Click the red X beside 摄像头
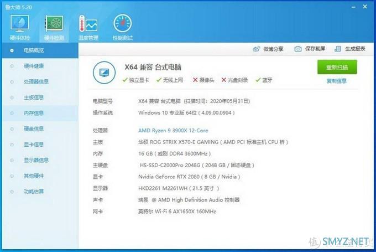 (195, 80)
